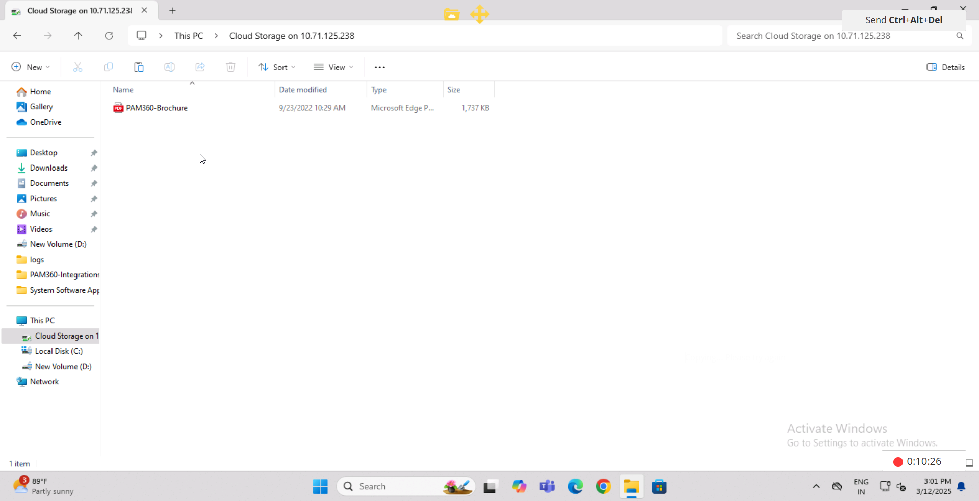Click the Send Ctrl+Alt+Del button
The width and height of the screenshot is (979, 501).
(x=903, y=20)
